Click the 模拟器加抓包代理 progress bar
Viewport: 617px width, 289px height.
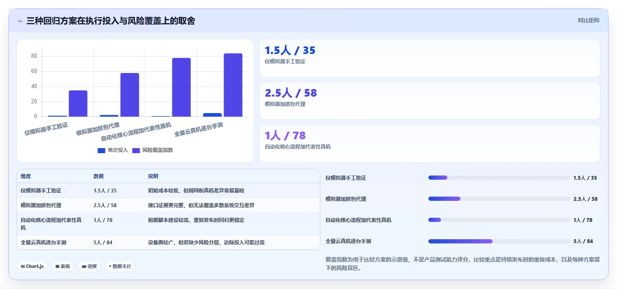[x=499, y=199]
